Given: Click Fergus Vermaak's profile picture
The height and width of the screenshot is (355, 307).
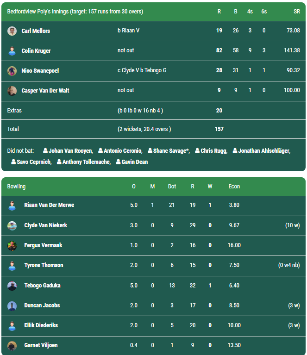Looking at the screenshot, I should 12,246.
